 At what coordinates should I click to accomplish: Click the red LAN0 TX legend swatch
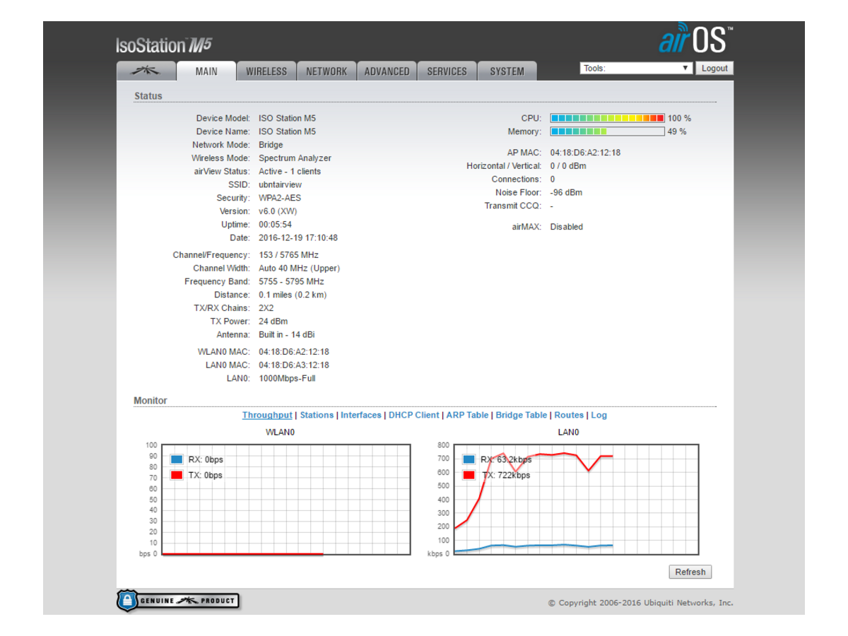point(469,475)
